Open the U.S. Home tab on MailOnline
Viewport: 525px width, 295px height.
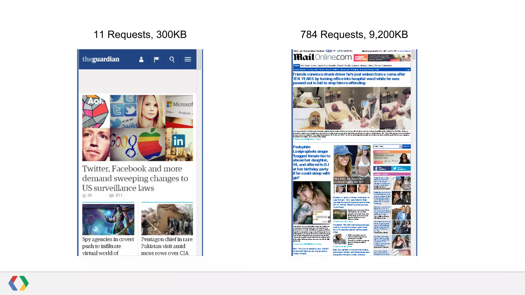point(305,66)
